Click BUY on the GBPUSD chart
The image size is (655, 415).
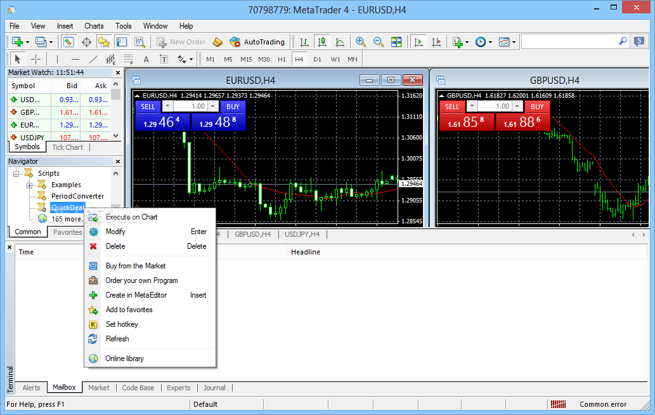[537, 107]
